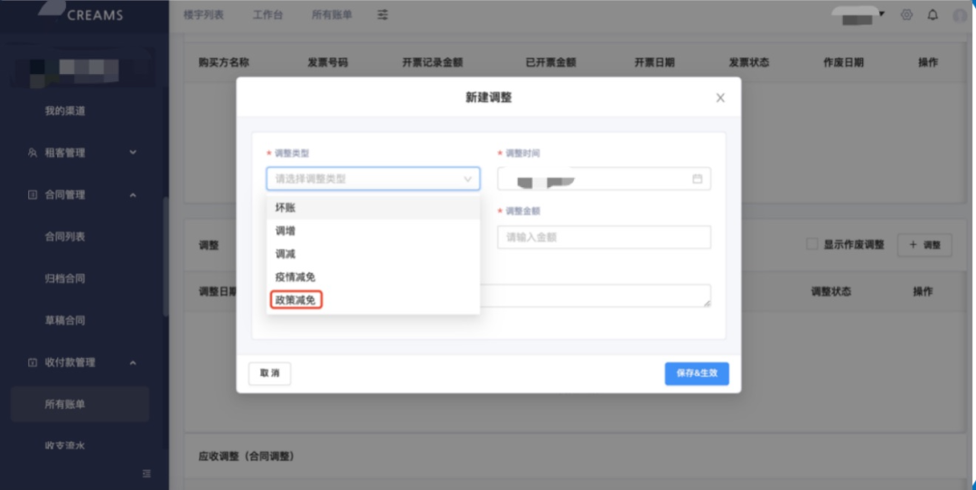Click the 开票日期 column header

click(654, 62)
